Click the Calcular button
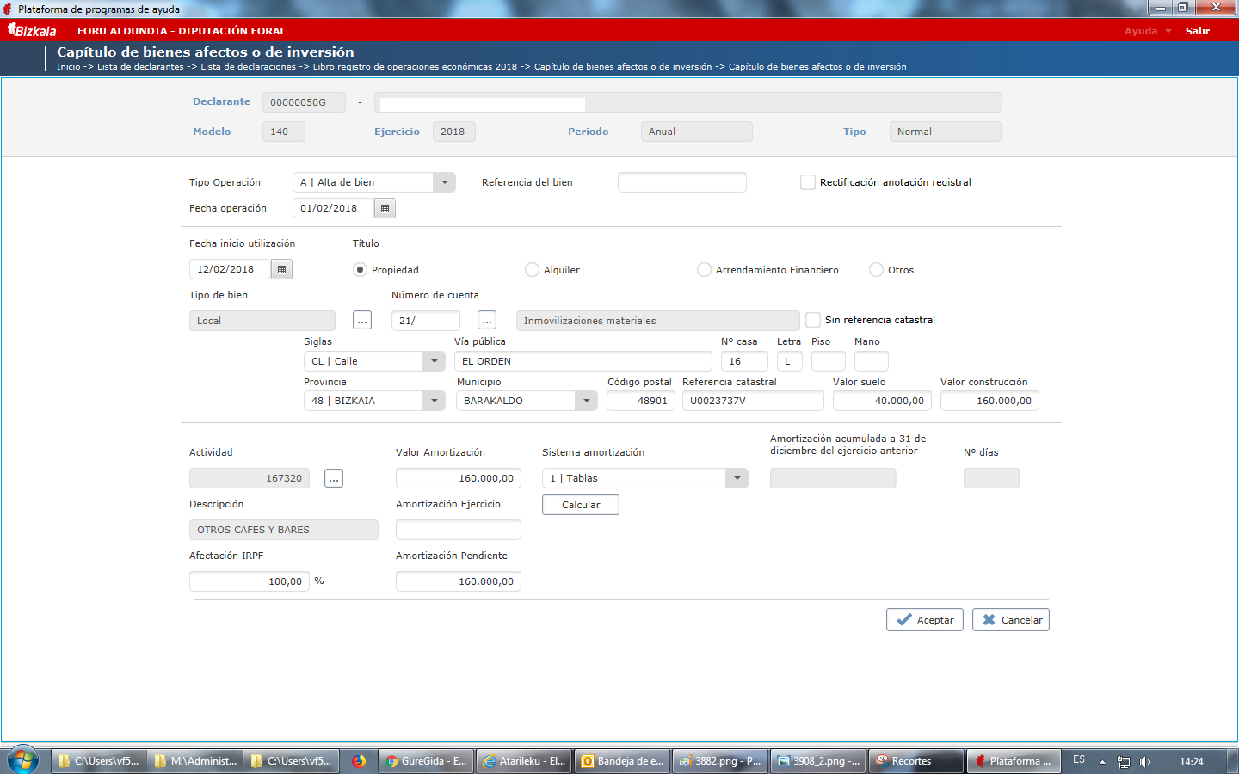 click(x=581, y=505)
